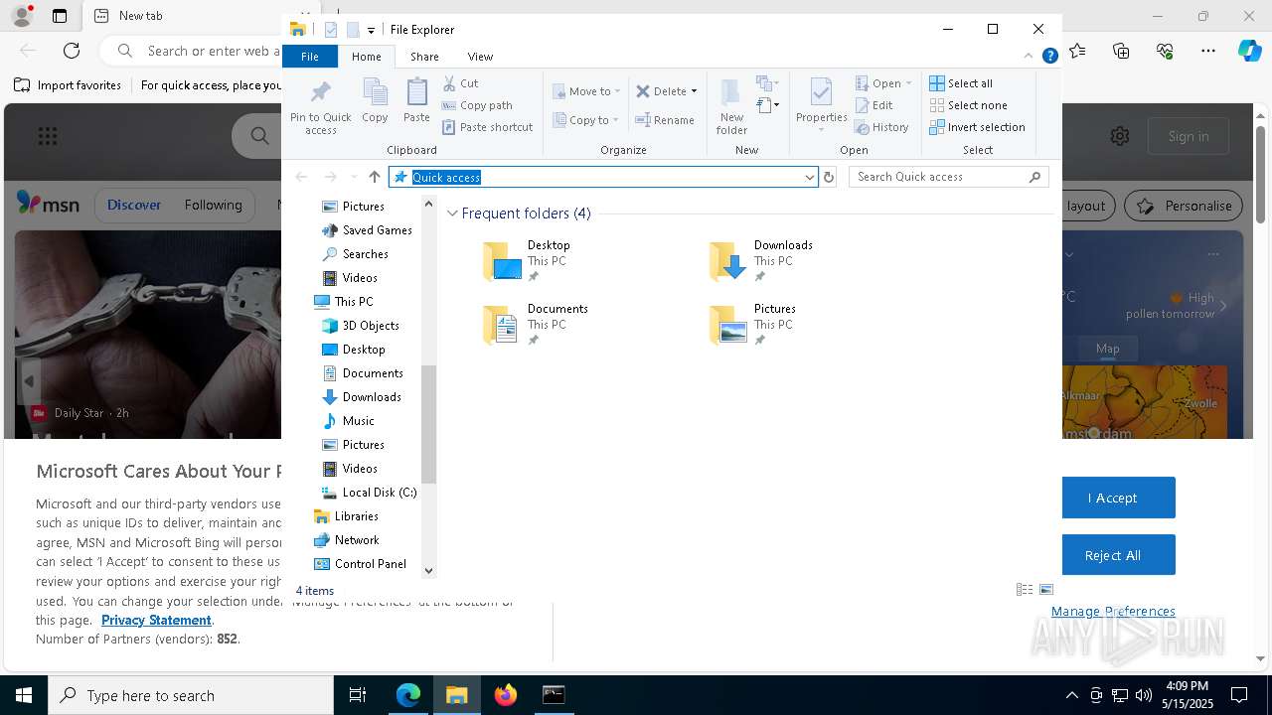Open Task View on taskbar
The height and width of the screenshot is (715, 1272).
pyautogui.click(x=358, y=695)
